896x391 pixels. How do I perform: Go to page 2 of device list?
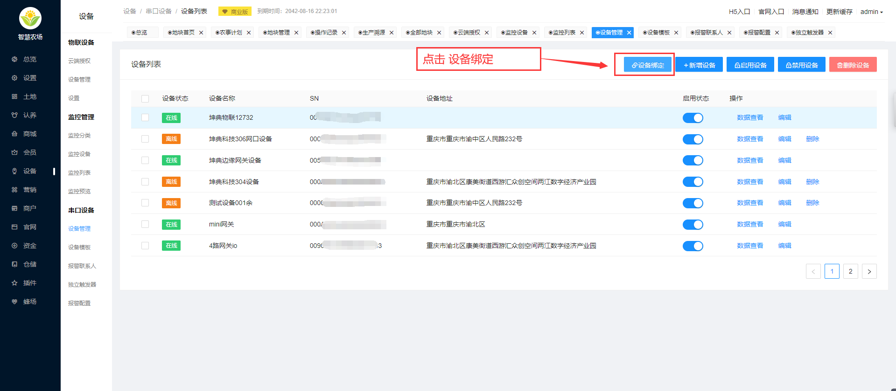tap(851, 271)
